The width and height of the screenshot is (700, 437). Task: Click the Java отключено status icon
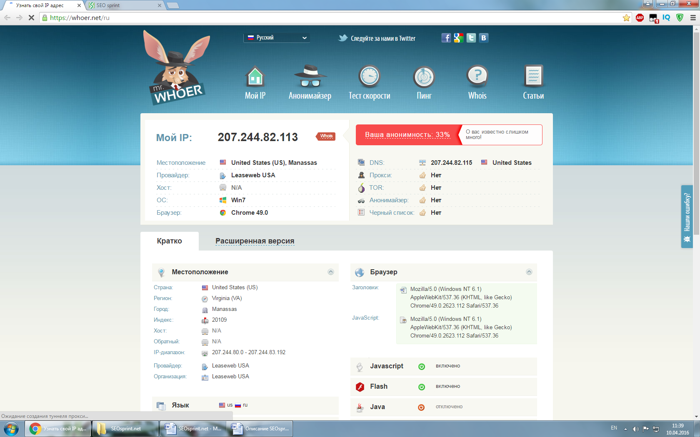point(421,407)
